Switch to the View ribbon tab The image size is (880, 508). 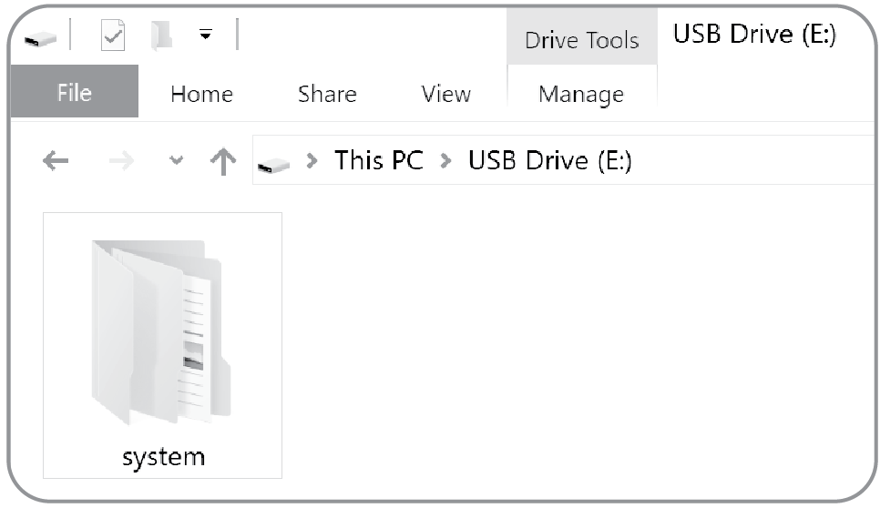coord(446,94)
